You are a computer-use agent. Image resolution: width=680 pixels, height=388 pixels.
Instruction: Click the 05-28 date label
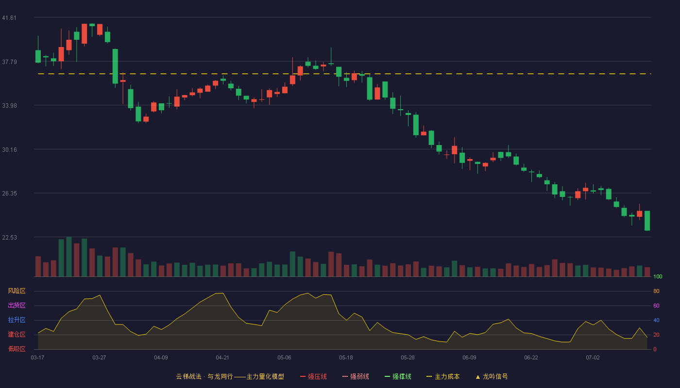tap(408, 357)
